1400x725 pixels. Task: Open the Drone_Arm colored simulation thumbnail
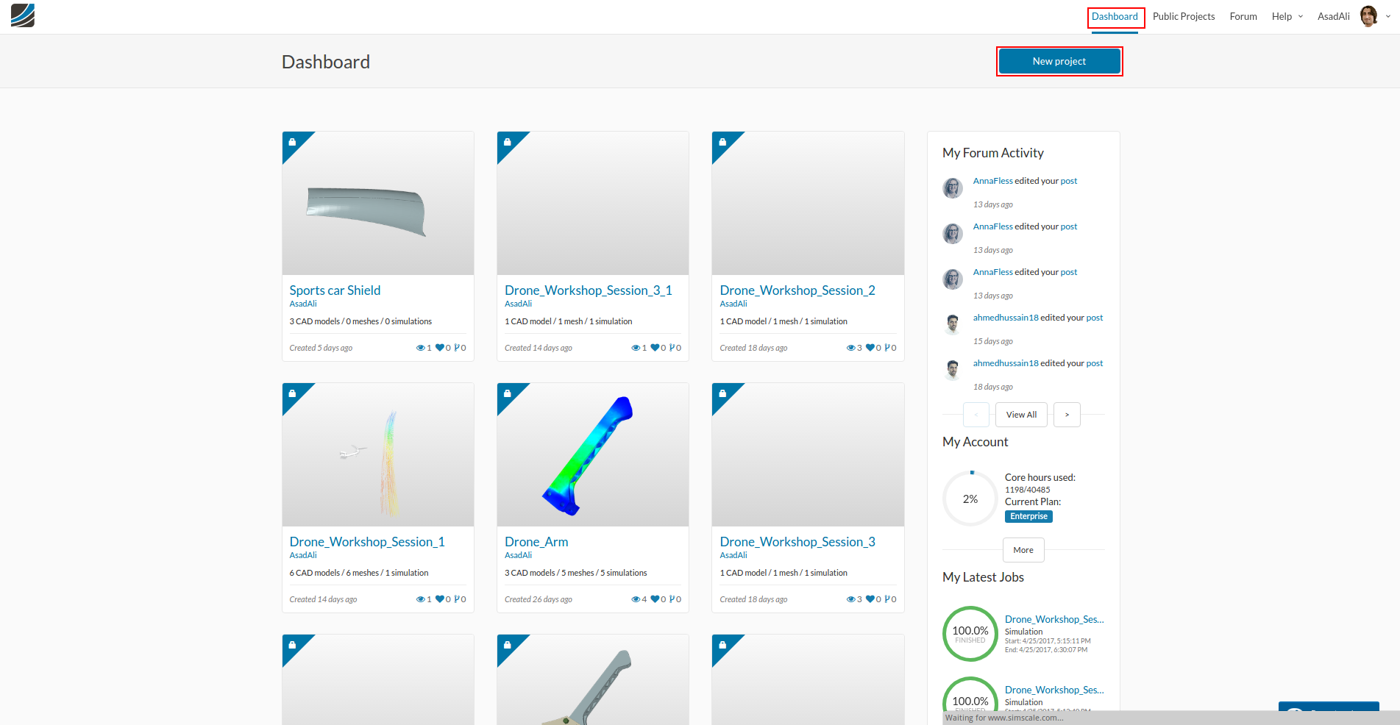coord(593,455)
